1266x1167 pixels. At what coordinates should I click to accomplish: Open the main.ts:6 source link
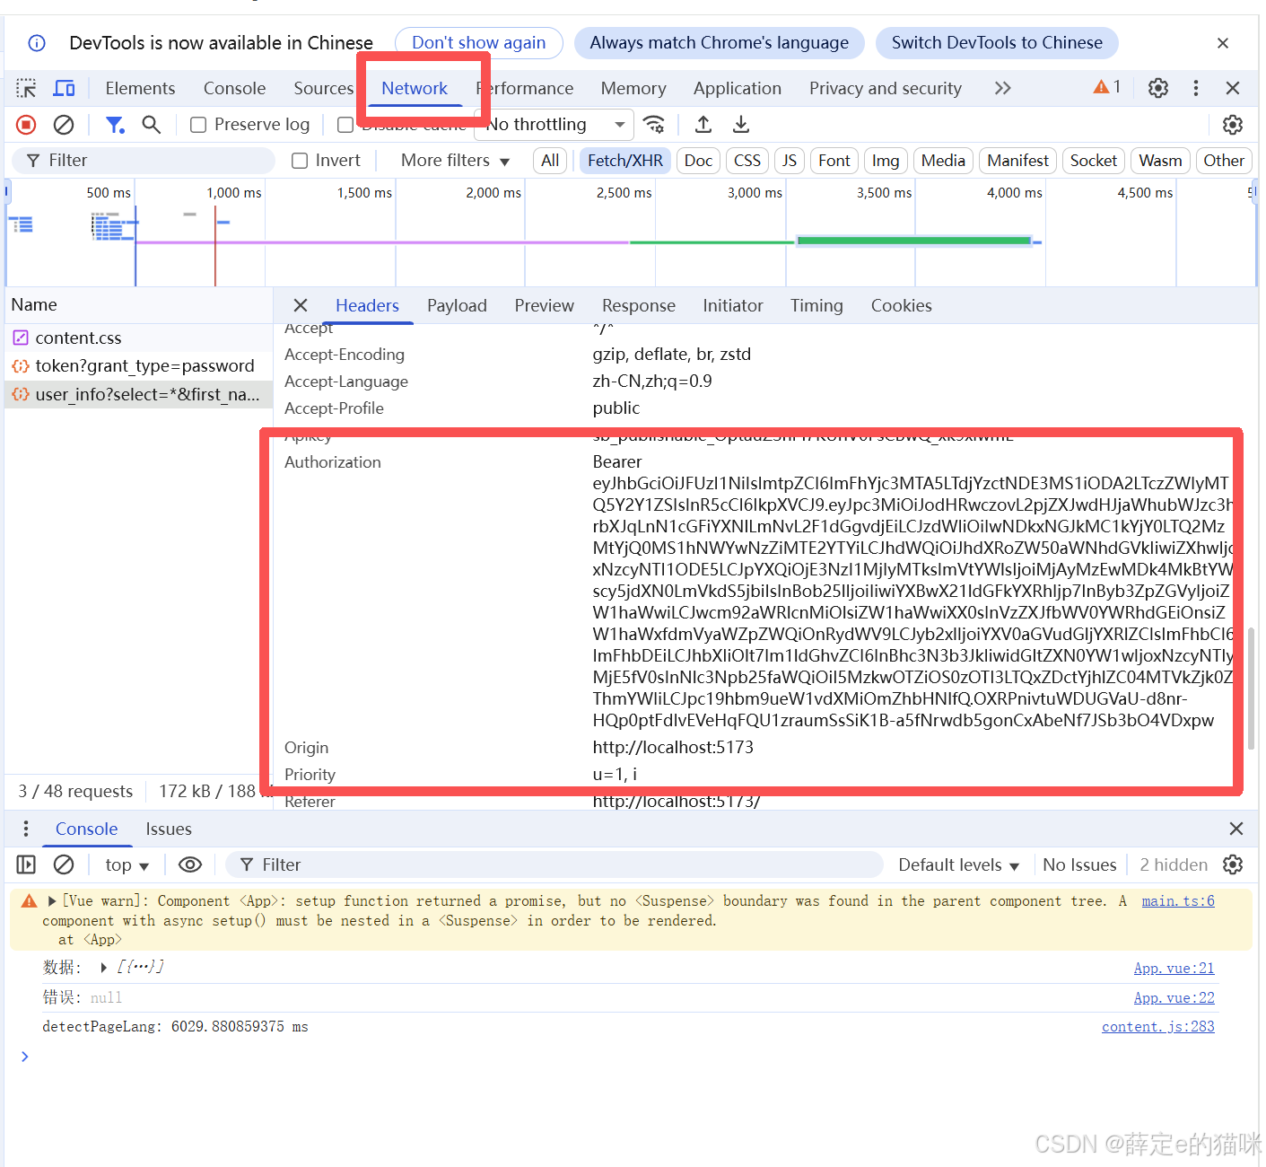click(1178, 901)
